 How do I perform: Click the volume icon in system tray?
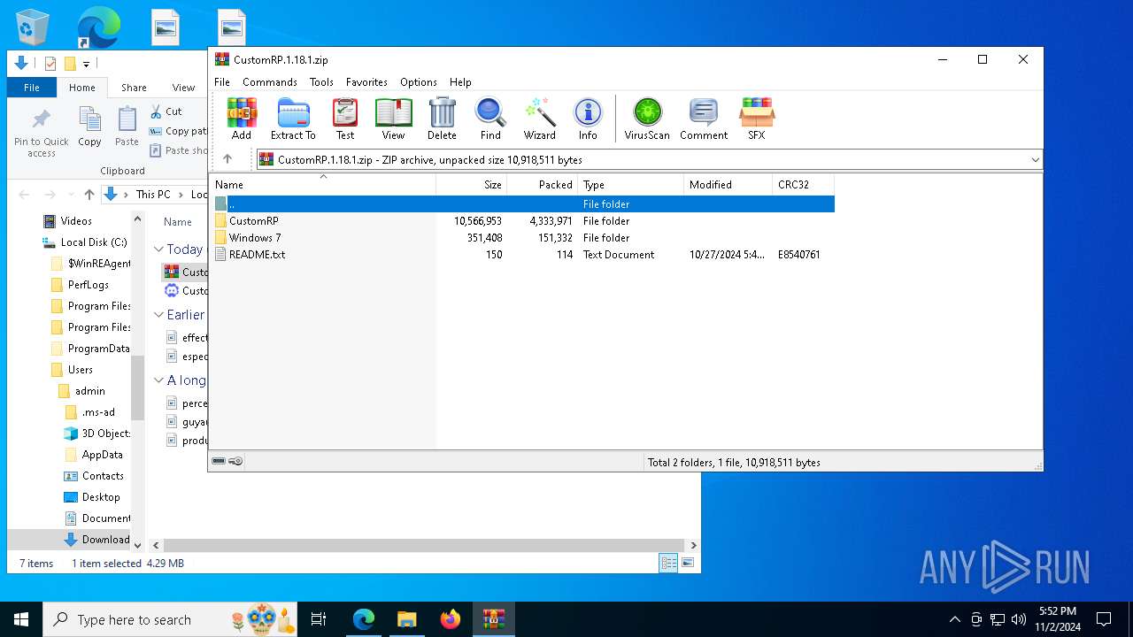[x=1019, y=619]
